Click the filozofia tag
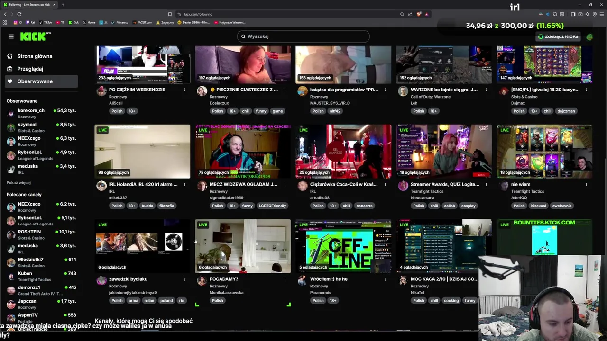 (x=167, y=206)
